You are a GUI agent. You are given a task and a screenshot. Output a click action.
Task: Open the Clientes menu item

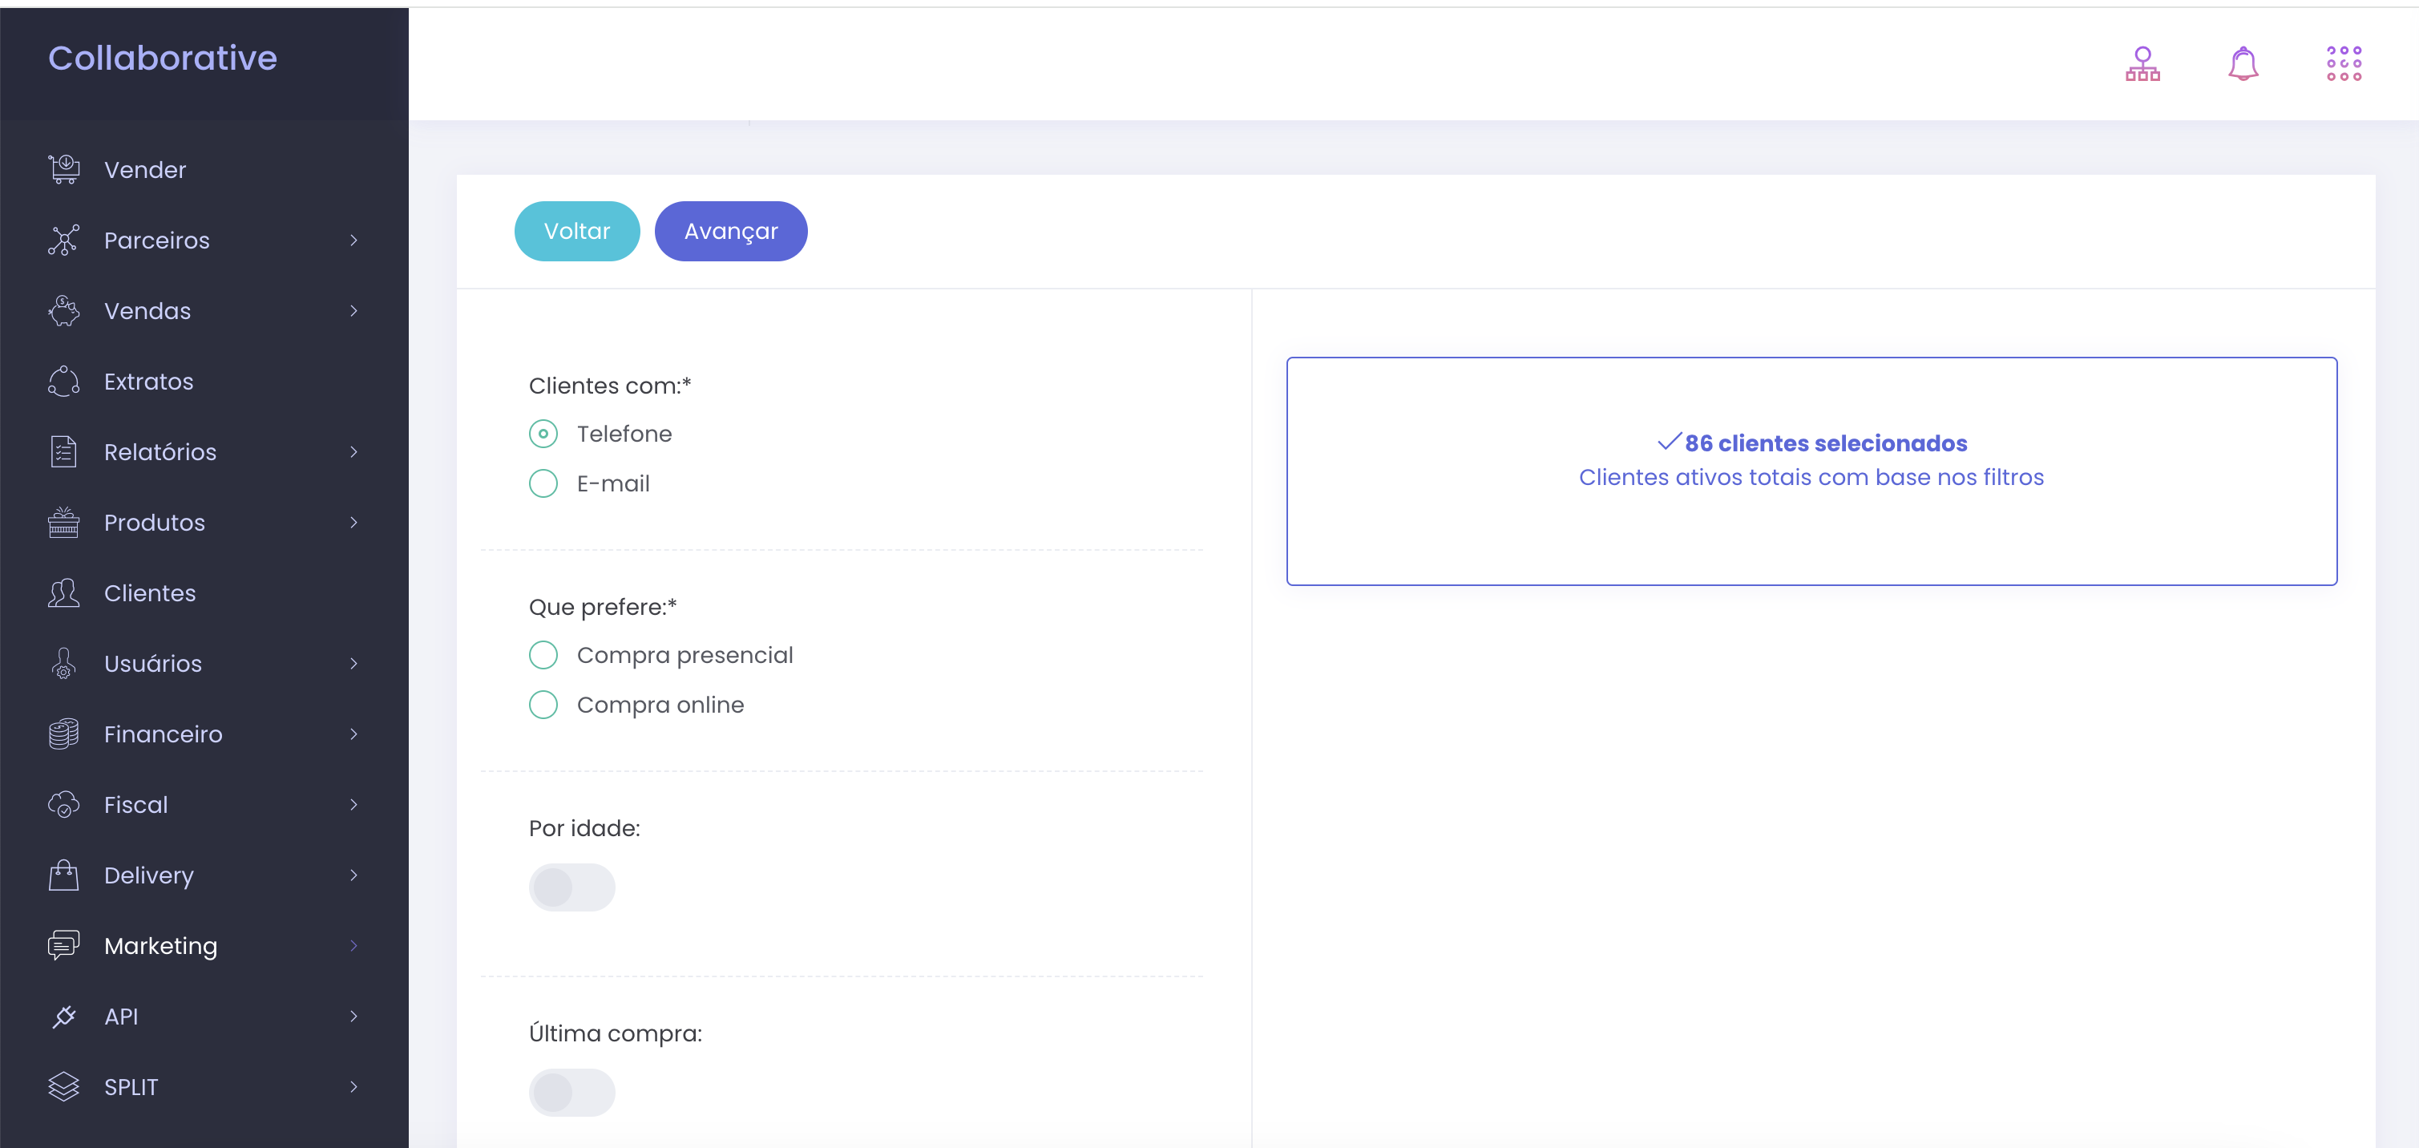click(x=204, y=592)
